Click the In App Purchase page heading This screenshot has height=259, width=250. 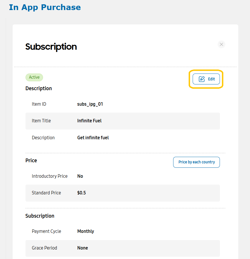click(45, 7)
